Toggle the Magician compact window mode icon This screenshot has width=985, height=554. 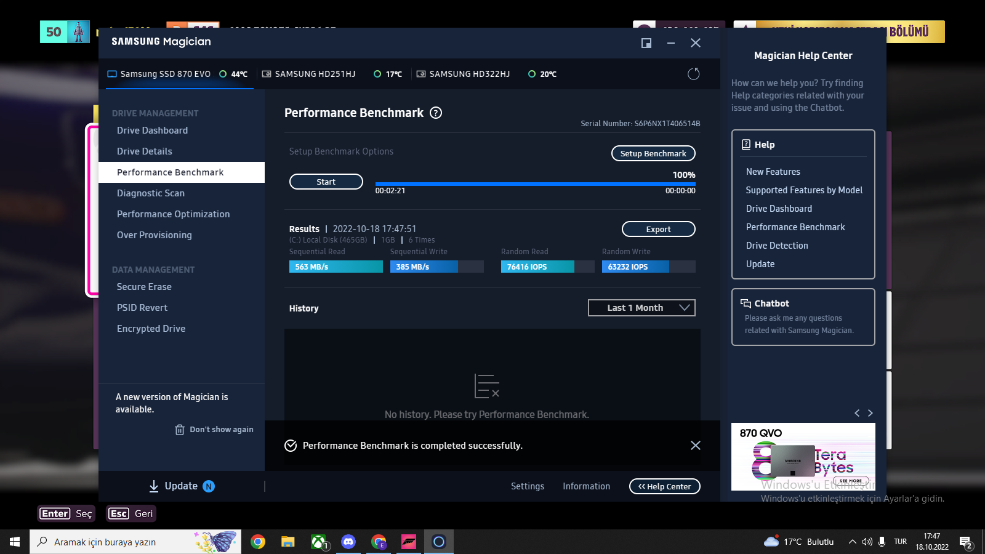click(x=646, y=43)
